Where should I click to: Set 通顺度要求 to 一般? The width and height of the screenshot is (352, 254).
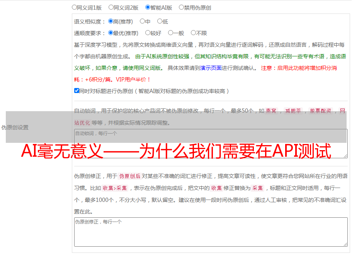pyautogui.click(x=171, y=33)
